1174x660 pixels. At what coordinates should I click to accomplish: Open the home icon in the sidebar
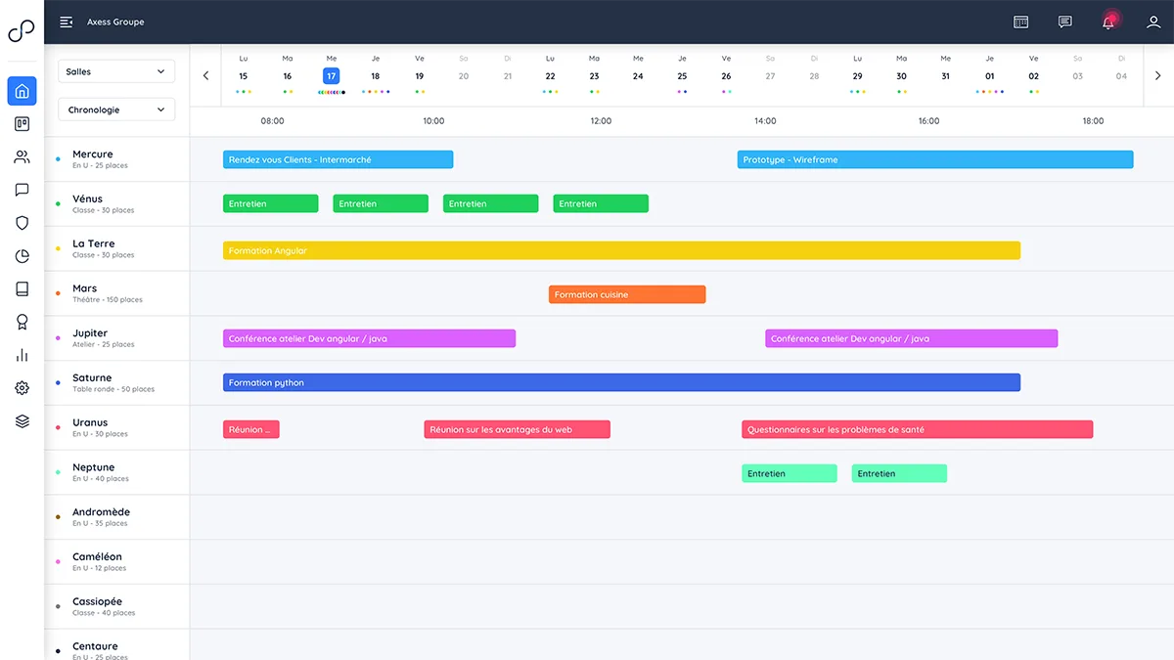pos(22,91)
